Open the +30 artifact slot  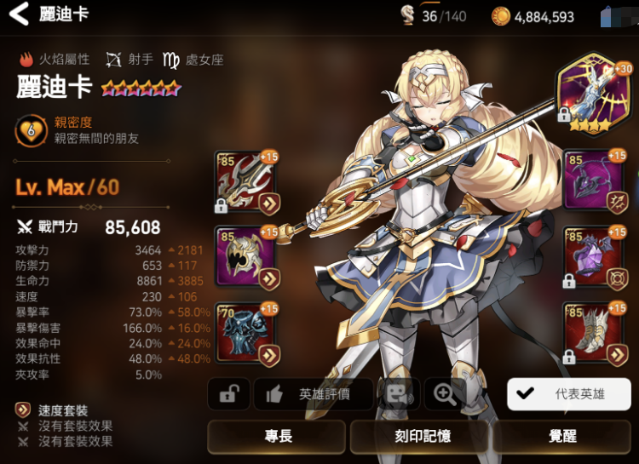[x=594, y=93]
